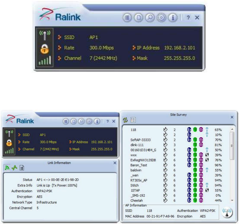Click the signal strength bars in the larger Ralink window
This screenshot has width=239, height=224.
coord(45,60)
